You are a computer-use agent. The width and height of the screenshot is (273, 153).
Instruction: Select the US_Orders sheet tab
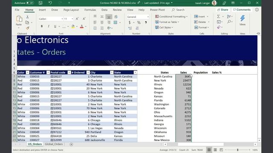(x=35, y=144)
